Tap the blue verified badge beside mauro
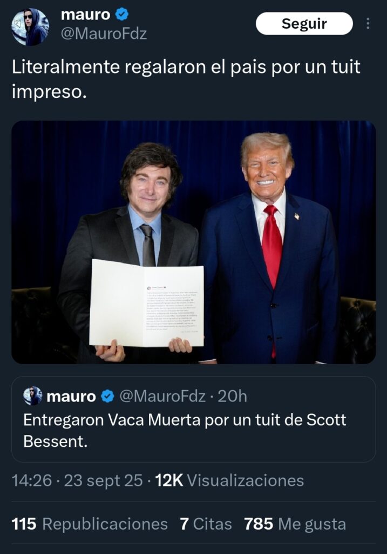Image resolution: width=387 pixels, height=554 pixels. pyautogui.click(x=122, y=15)
